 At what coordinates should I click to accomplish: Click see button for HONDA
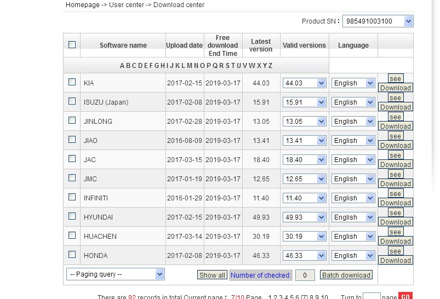[396, 251]
